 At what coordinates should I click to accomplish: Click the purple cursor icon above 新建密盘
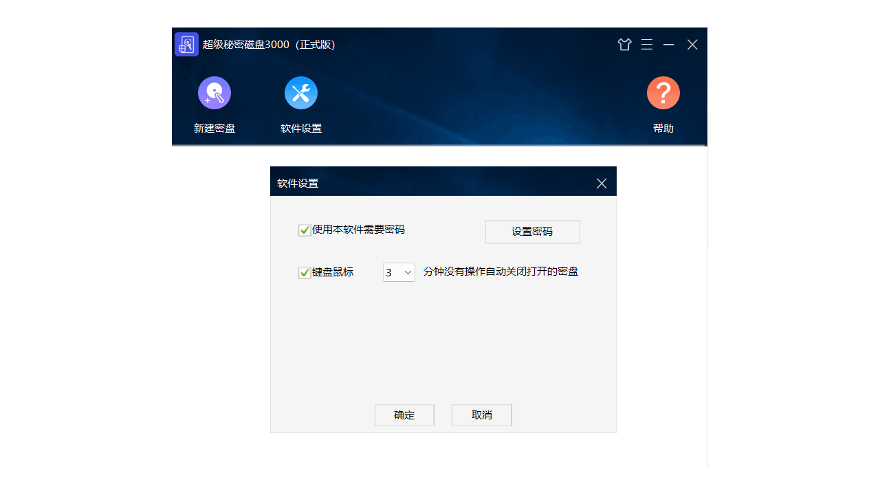[x=214, y=92]
